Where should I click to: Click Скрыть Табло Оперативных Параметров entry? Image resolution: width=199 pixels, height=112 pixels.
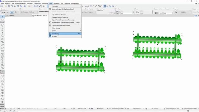click(x=65, y=20)
